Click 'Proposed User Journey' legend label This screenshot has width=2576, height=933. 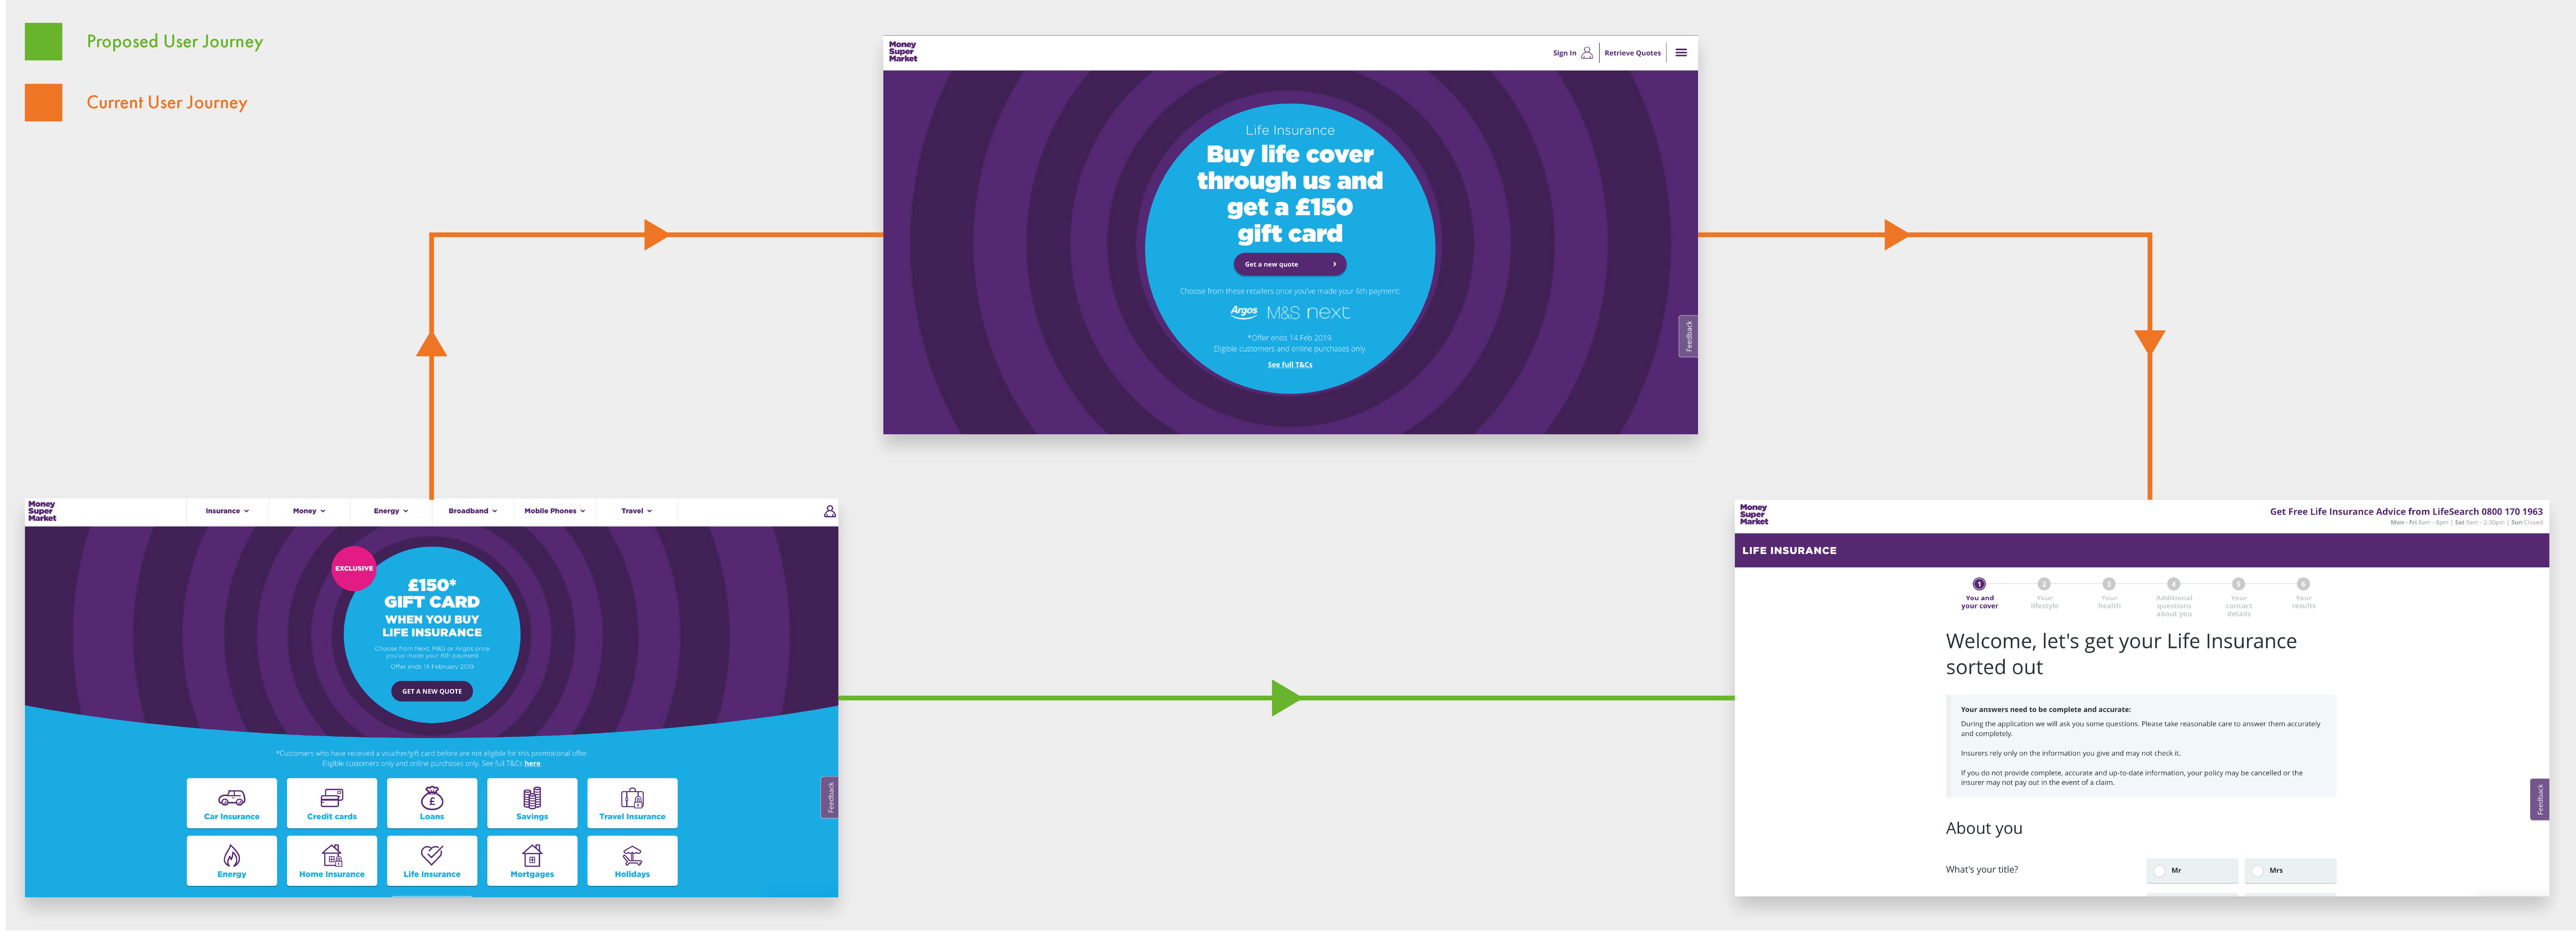(175, 42)
